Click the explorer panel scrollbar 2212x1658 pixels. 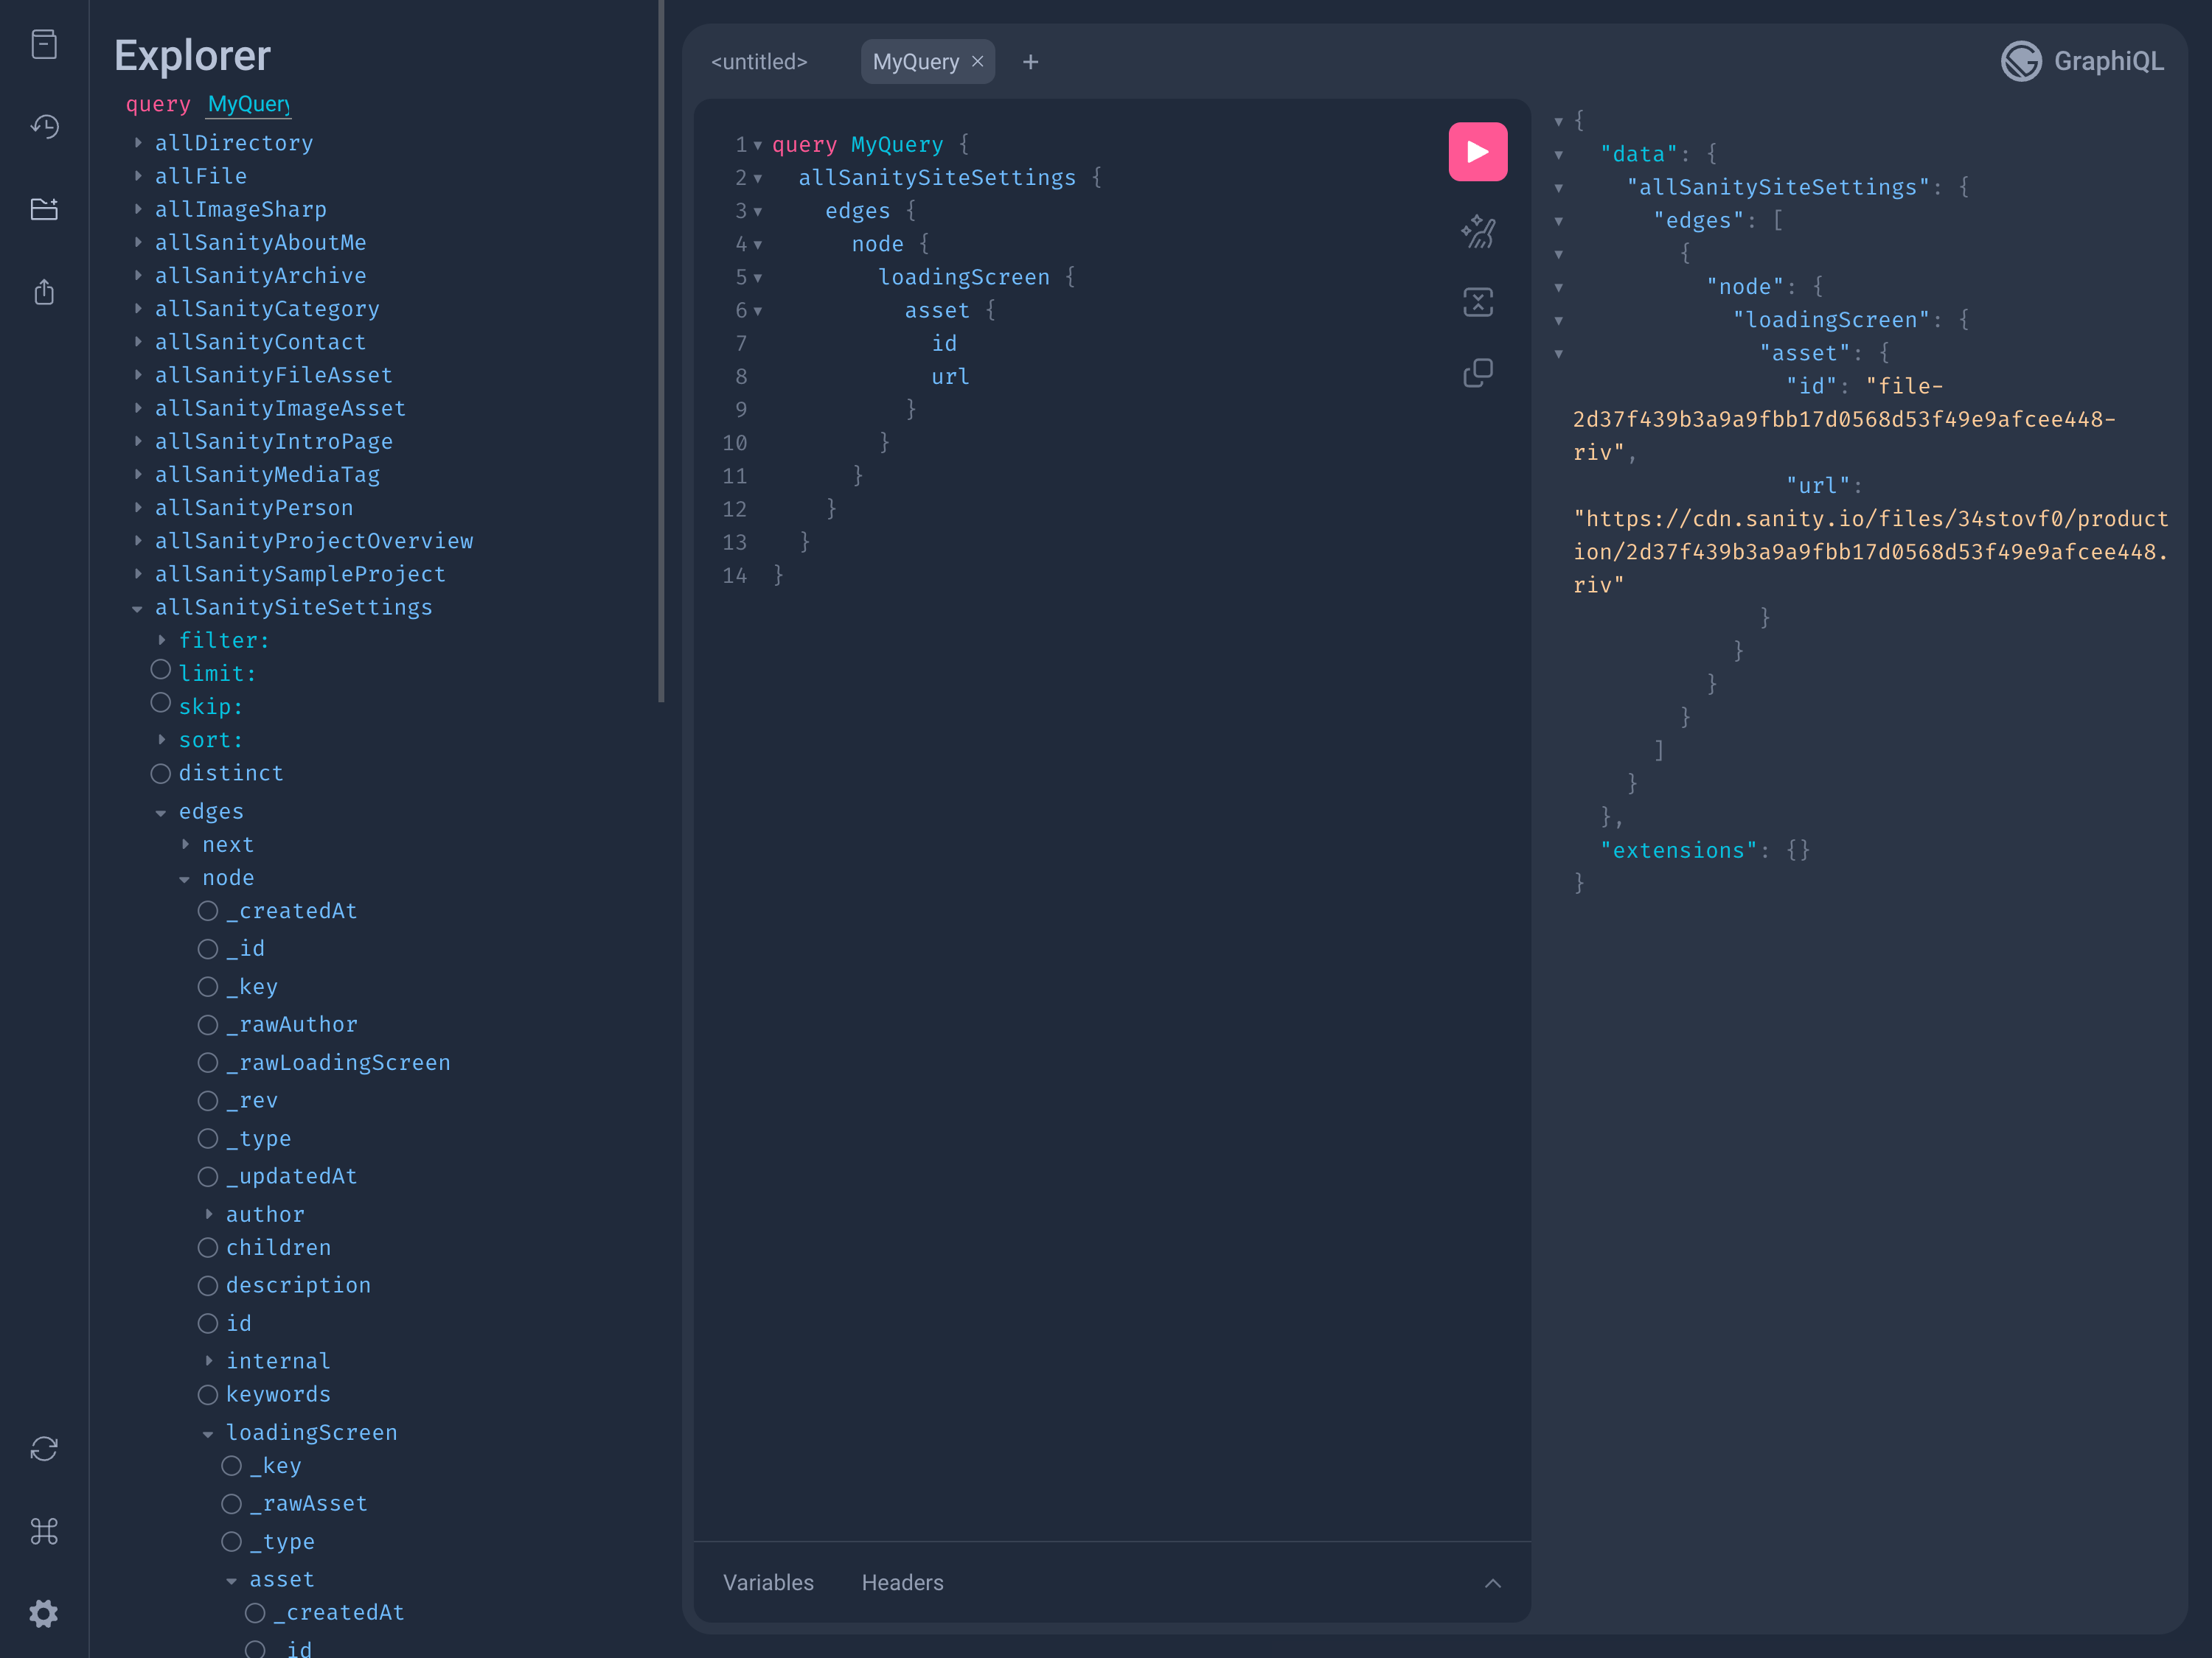point(661,351)
